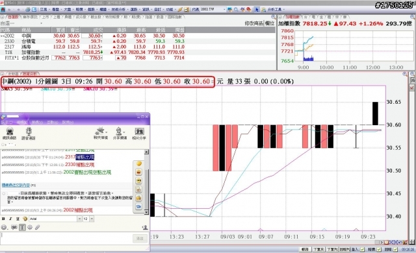Click the chat history scrollbar down arrow
Viewport: 416px width, 253px height.
146,212
